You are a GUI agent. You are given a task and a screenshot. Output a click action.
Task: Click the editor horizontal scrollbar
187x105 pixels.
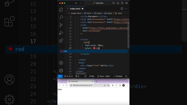point(81,73)
